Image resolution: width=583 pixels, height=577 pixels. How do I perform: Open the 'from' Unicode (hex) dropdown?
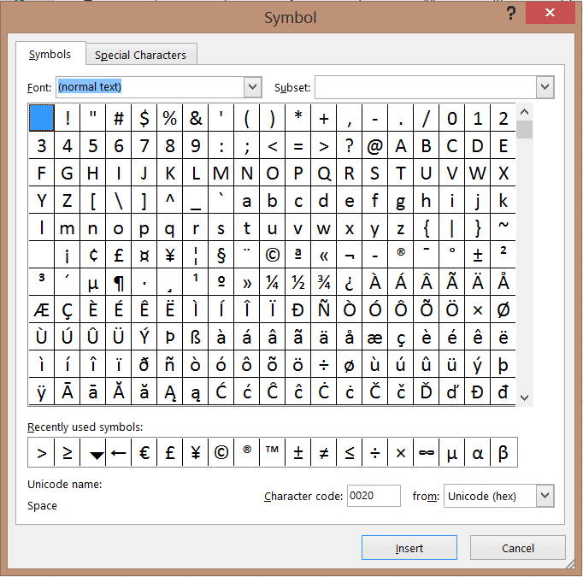(x=545, y=496)
